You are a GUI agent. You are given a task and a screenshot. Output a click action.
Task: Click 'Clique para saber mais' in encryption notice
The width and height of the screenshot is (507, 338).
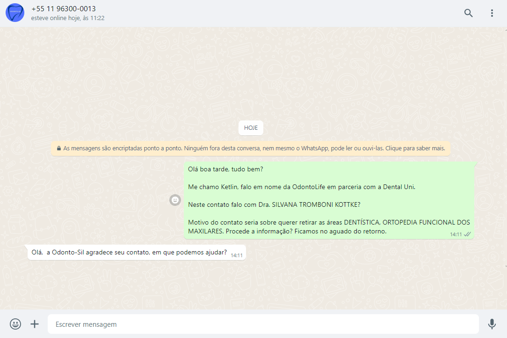point(415,148)
